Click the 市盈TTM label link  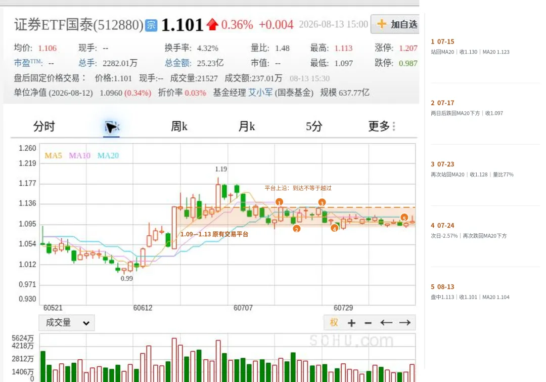click(28, 63)
